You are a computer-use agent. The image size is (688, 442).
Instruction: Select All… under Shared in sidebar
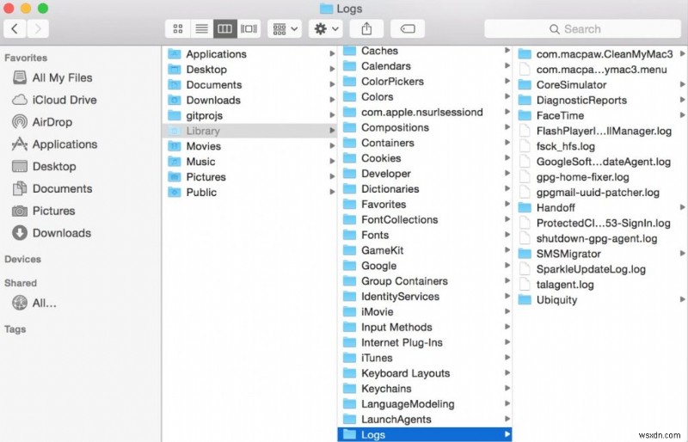pos(34,303)
